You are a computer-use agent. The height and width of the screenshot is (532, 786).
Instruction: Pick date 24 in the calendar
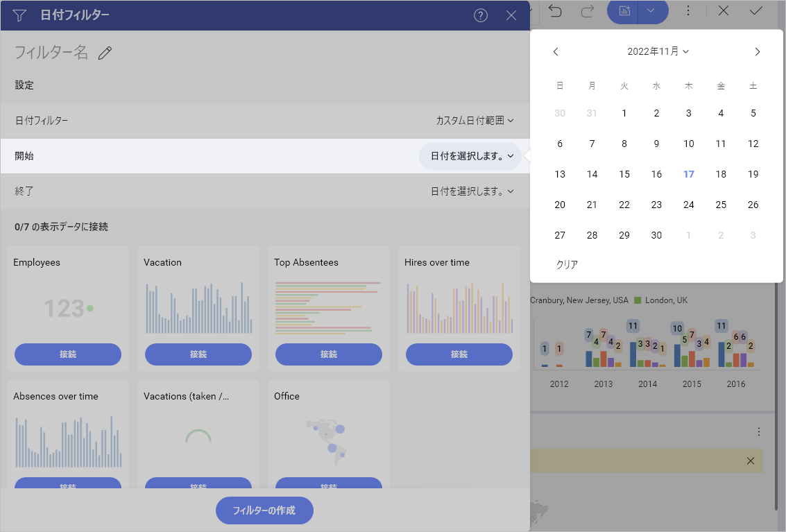(x=688, y=205)
